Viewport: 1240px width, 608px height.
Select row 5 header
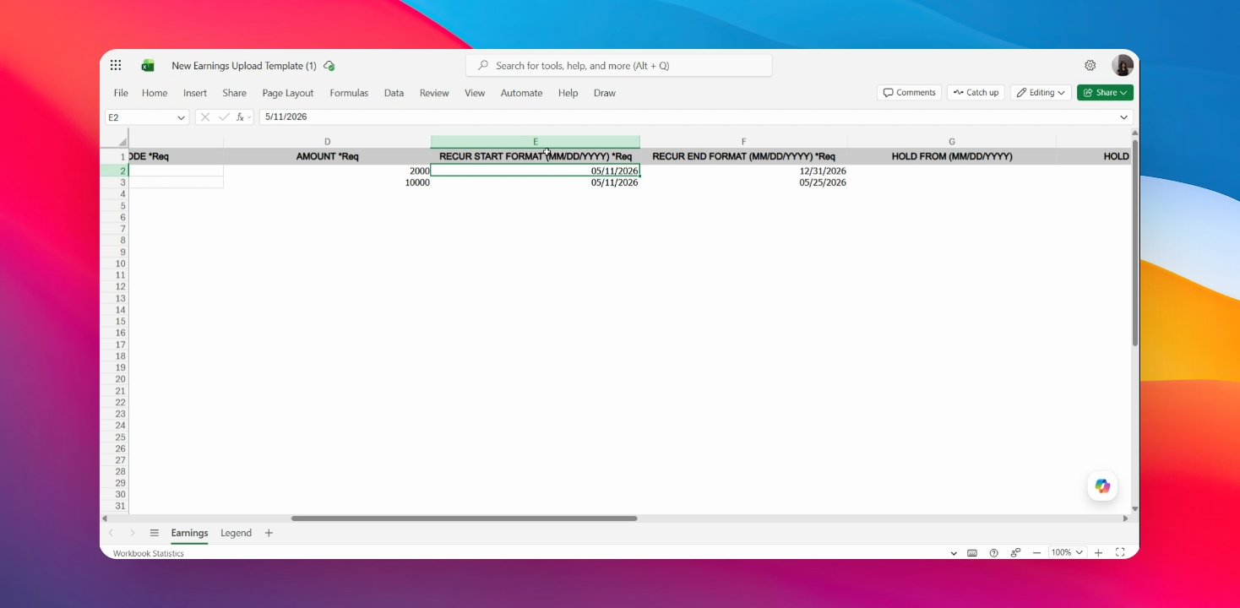pos(115,206)
